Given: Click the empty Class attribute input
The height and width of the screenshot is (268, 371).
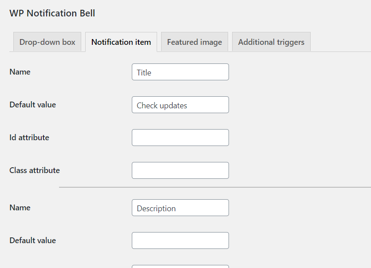Looking at the screenshot, I should point(180,170).
